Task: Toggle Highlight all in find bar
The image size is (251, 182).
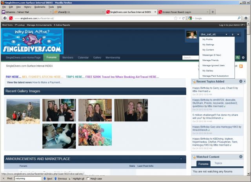Action: click(76, 178)
